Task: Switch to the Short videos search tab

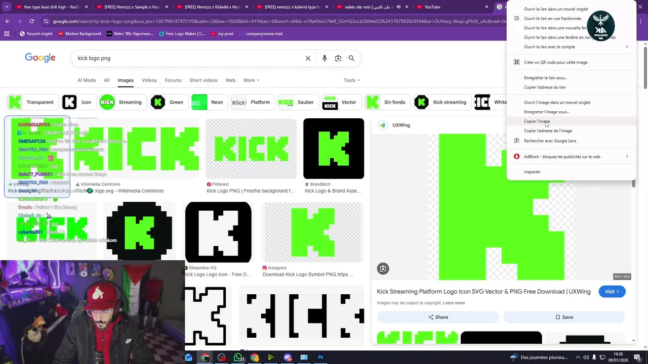Action: coord(203,80)
